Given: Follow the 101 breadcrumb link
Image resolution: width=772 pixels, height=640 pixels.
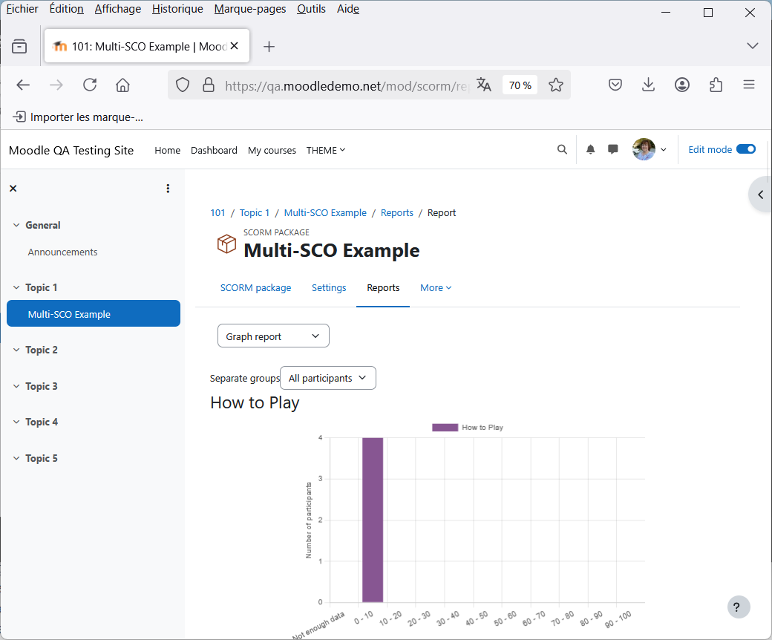Looking at the screenshot, I should point(217,212).
